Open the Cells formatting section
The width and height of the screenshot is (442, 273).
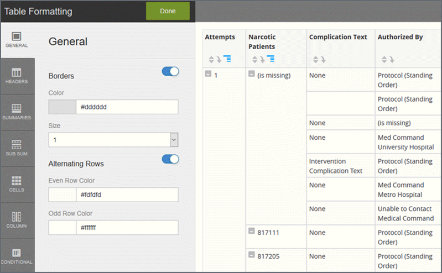pos(17,184)
